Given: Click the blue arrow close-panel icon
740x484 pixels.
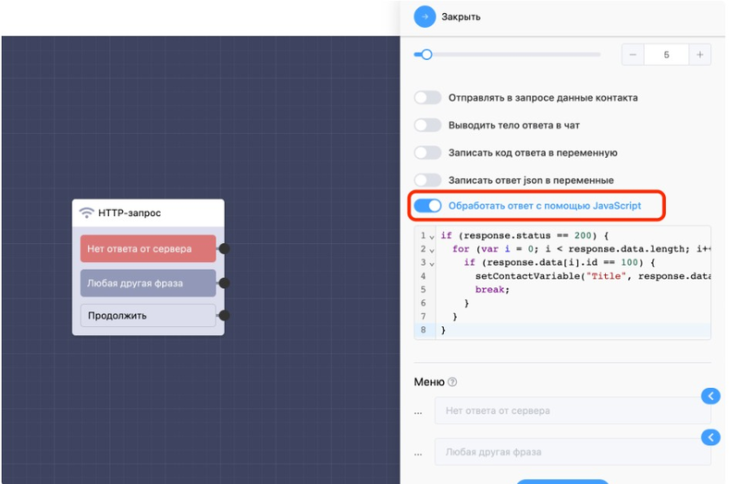Looking at the screenshot, I should click(x=425, y=17).
